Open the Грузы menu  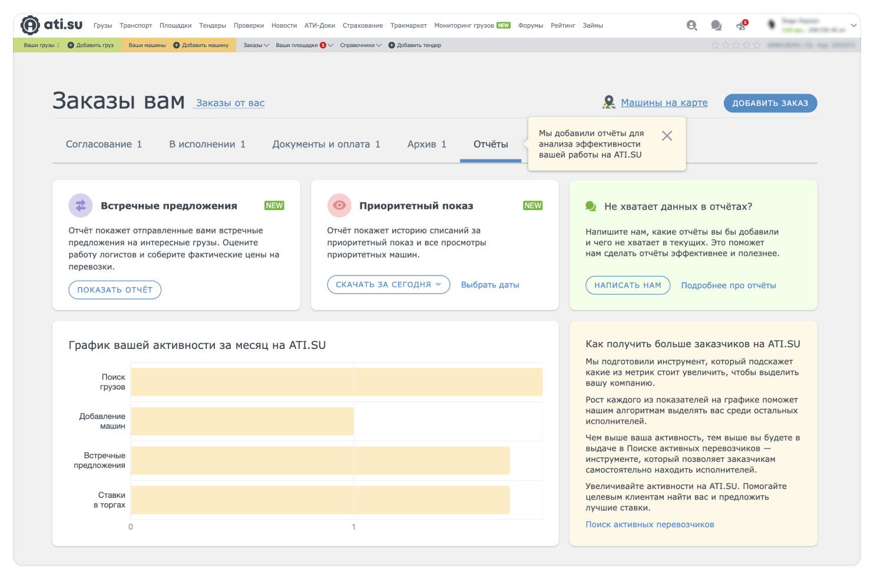(102, 25)
